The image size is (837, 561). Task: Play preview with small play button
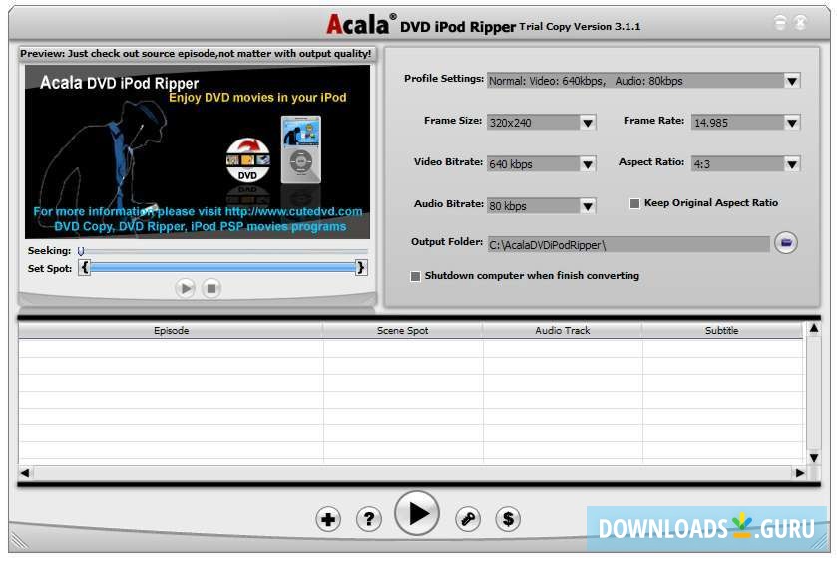(185, 289)
